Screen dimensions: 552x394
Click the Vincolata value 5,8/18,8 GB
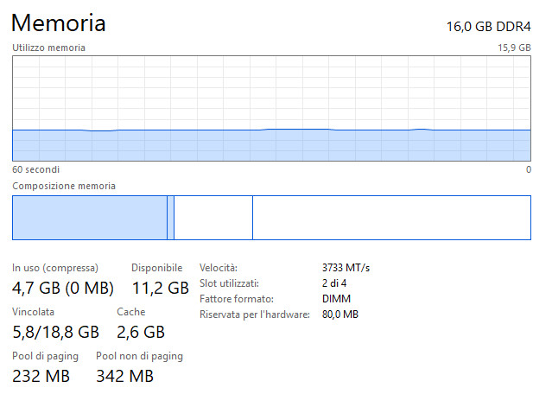click(55, 332)
